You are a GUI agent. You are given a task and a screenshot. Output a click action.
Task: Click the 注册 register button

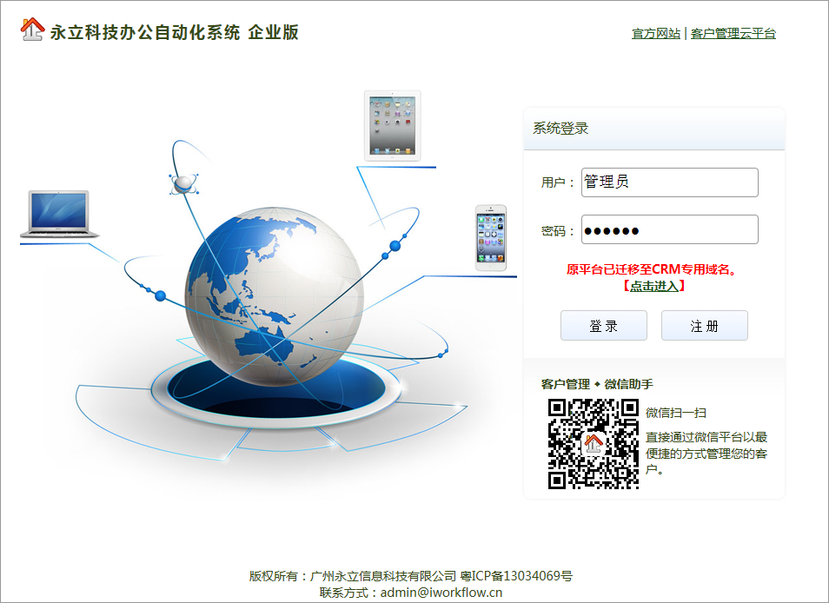coord(705,326)
